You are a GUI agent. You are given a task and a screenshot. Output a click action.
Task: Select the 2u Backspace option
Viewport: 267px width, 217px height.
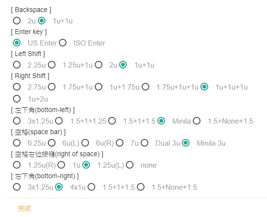pos(17,21)
